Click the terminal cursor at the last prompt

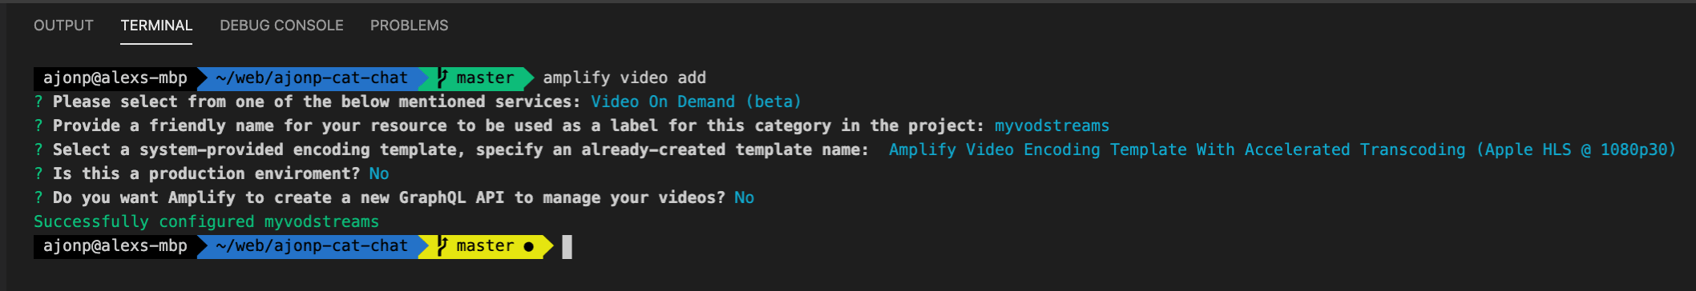[567, 247]
